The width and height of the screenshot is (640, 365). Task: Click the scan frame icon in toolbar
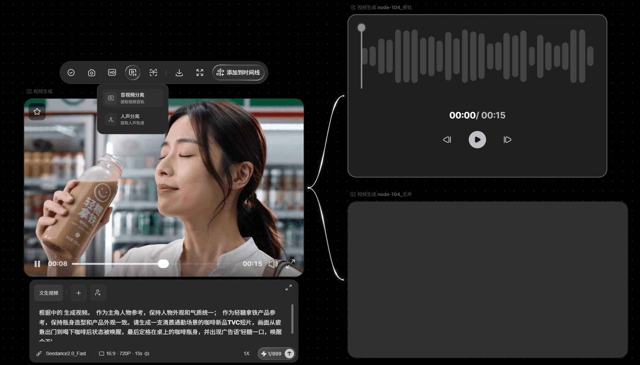(x=153, y=72)
